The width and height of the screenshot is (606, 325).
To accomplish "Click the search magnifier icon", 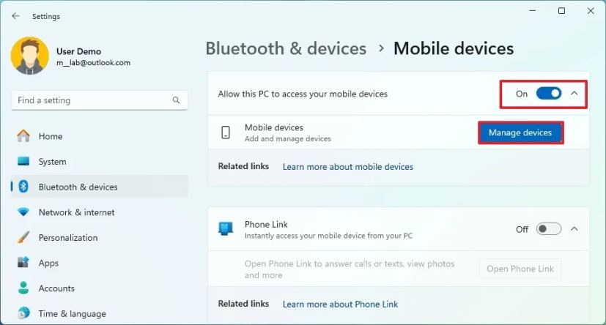I will [x=176, y=100].
